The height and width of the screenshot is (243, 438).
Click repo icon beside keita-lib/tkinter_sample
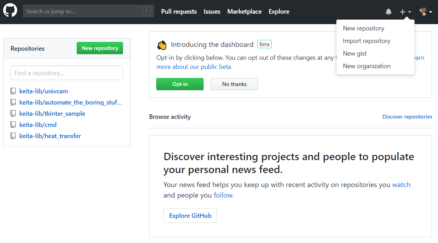point(13,114)
